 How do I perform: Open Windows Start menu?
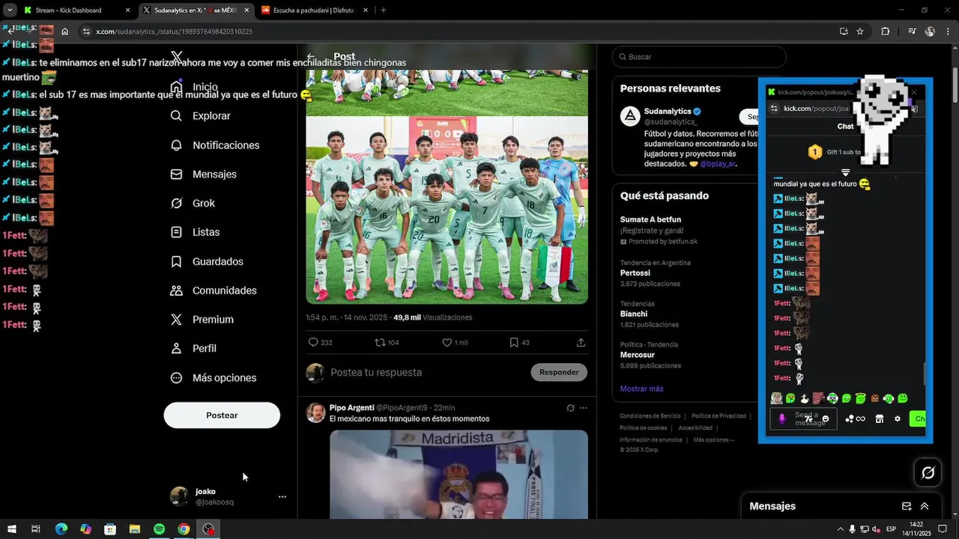click(x=11, y=529)
